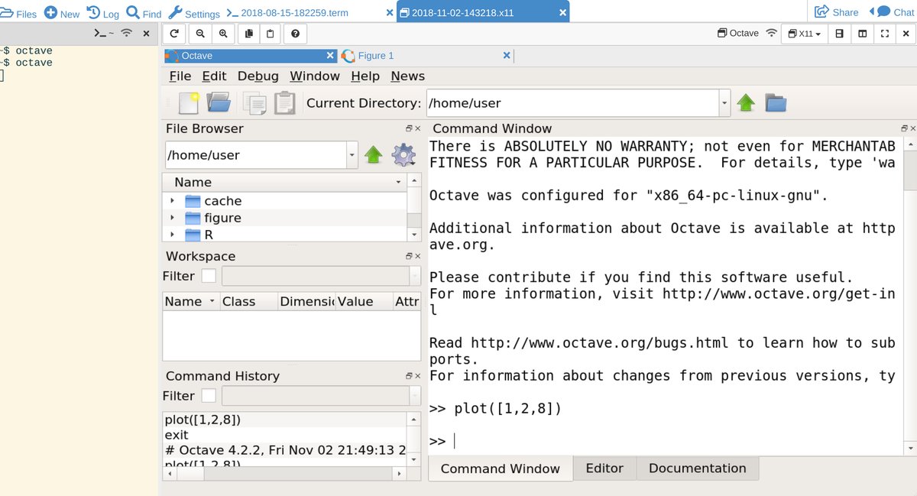Screen dimensions: 917x496
Task: Switch to the Figure 1 tab
Action: coord(376,56)
